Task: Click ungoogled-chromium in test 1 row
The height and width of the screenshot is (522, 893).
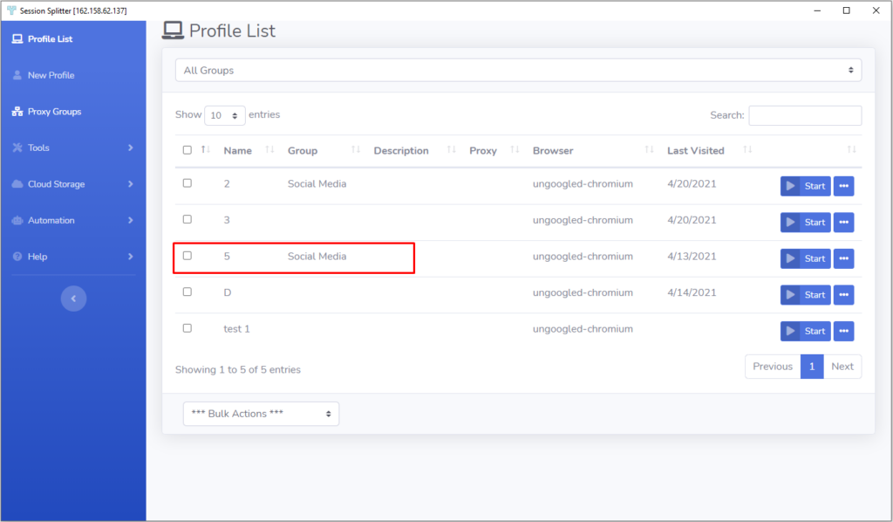Action: pos(583,329)
